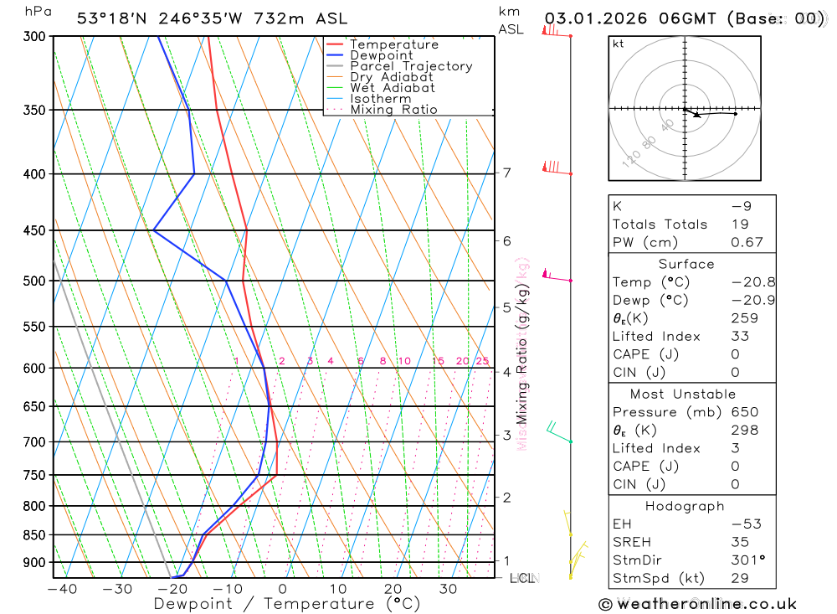The image size is (837, 614).
Task: Click the 350 hPa pressure label
Action: (36, 110)
